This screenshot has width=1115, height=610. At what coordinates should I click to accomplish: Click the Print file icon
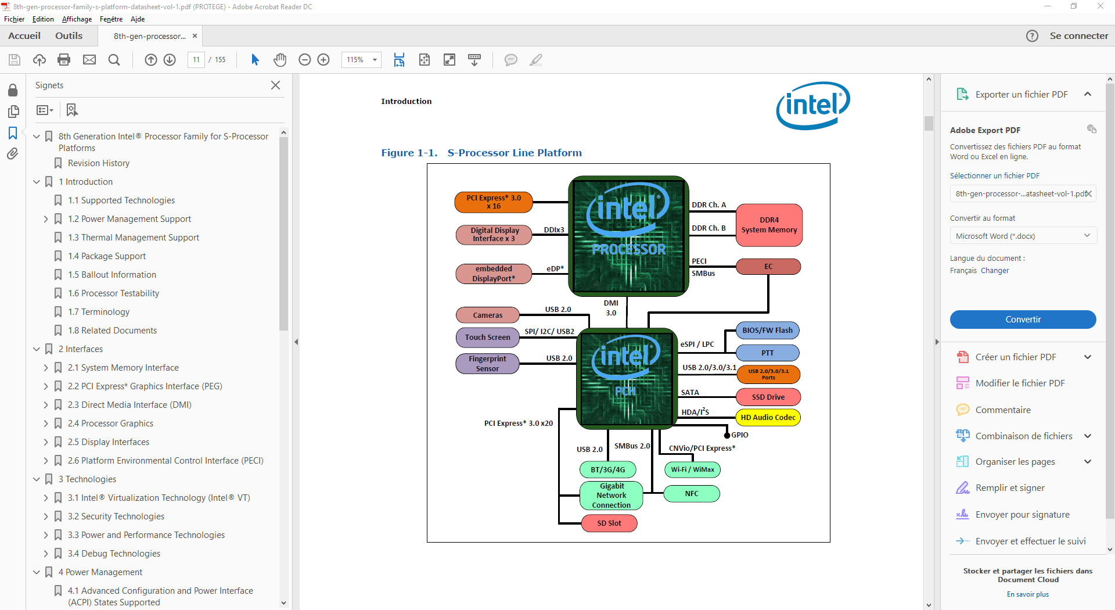point(64,60)
